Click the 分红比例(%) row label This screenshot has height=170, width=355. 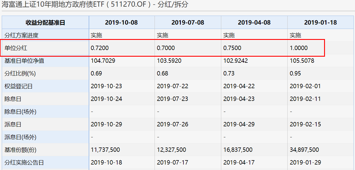[x=20, y=73]
